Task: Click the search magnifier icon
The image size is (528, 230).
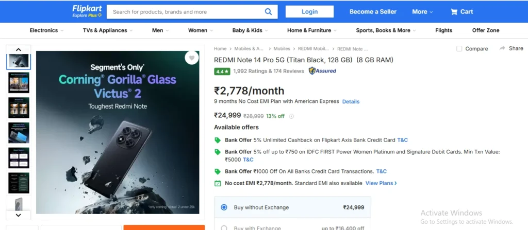Action: 268,11
